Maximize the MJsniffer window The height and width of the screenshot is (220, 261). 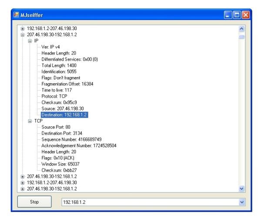[x=237, y=15]
